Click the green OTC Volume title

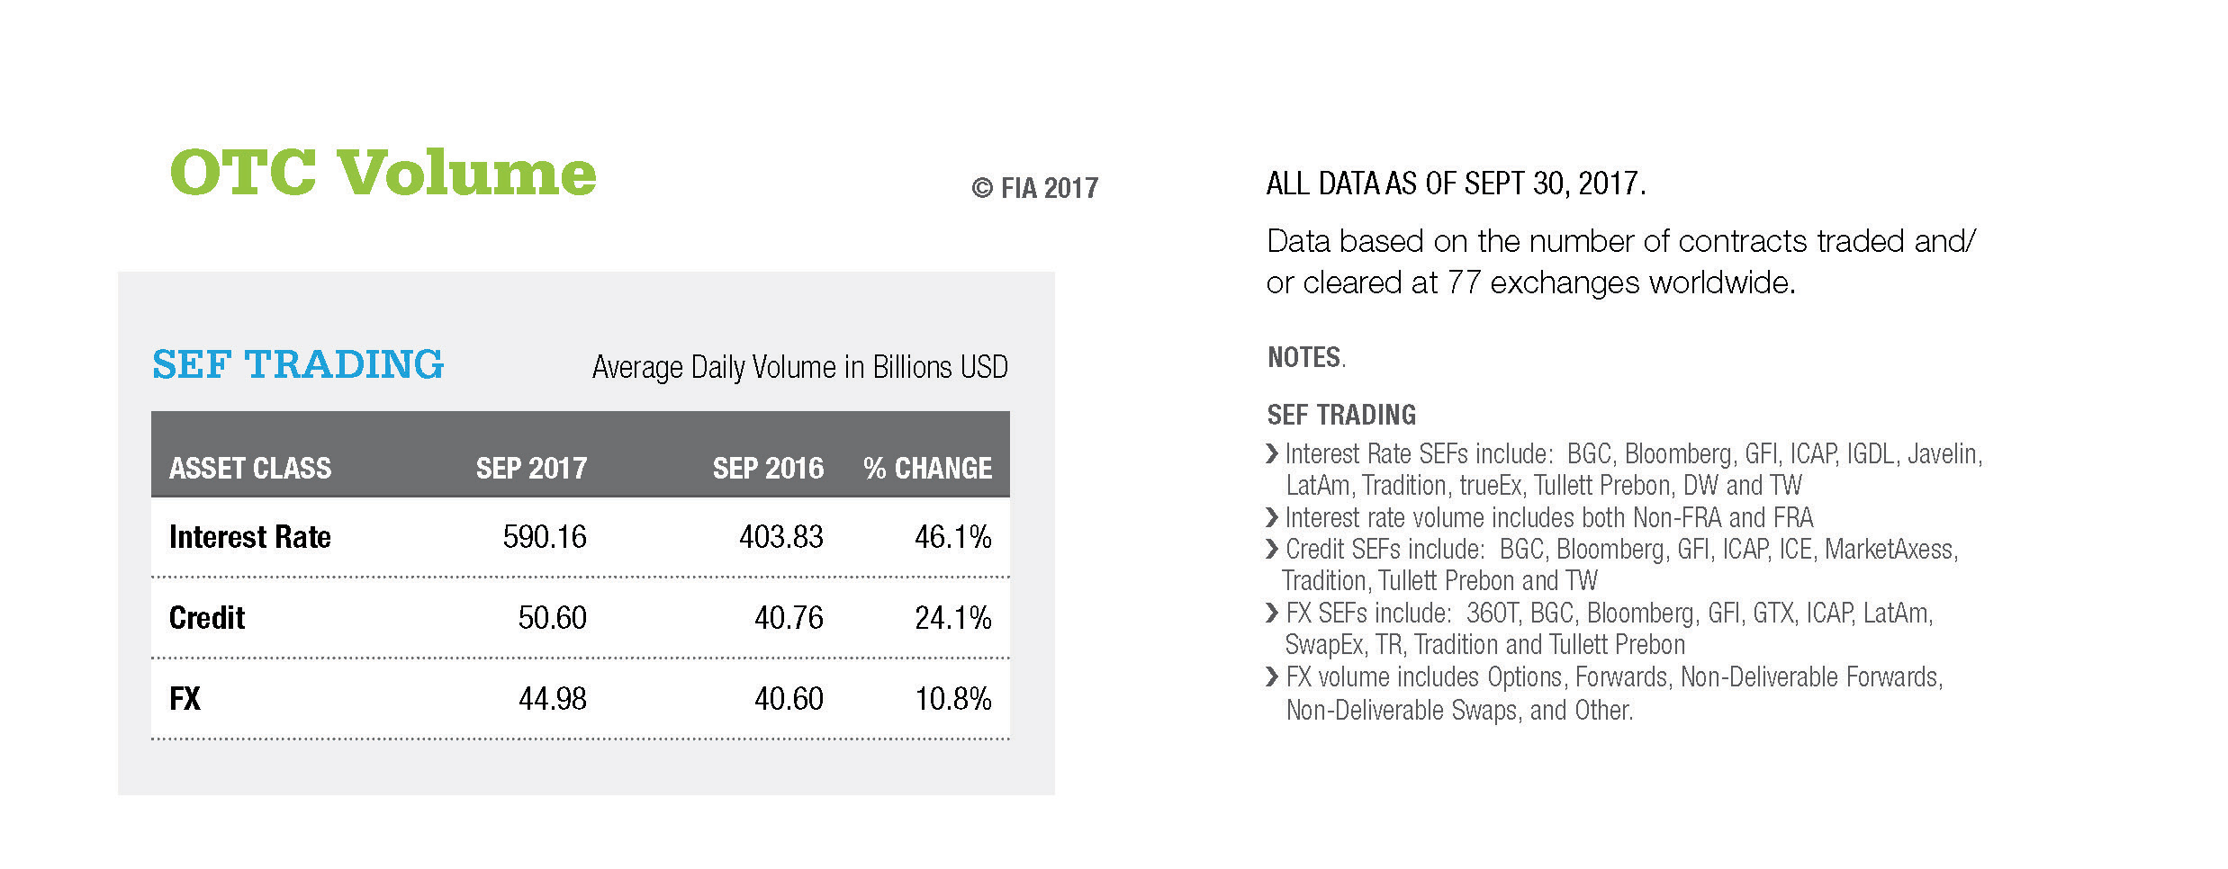coord(383,173)
